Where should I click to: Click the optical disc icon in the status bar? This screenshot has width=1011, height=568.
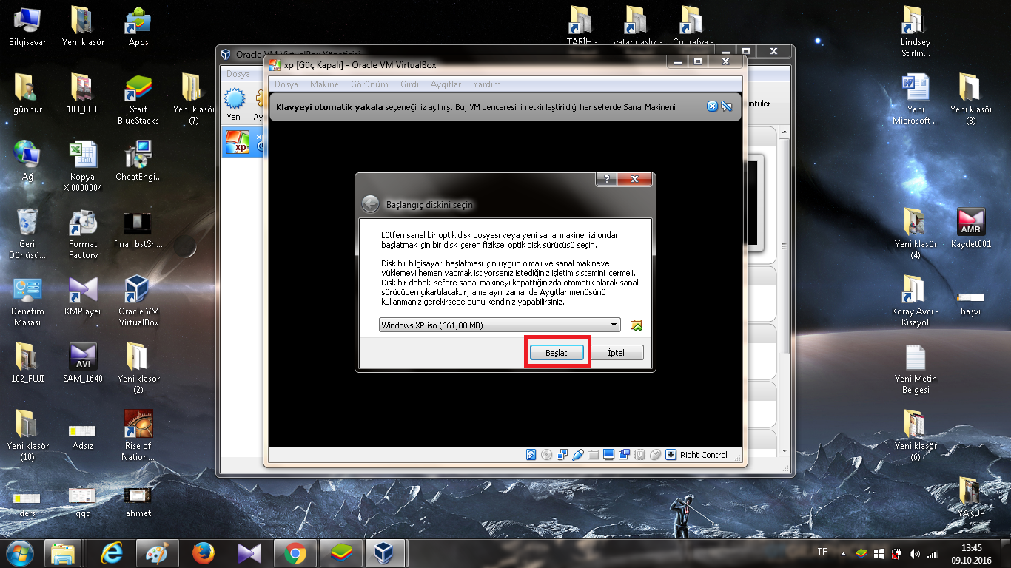coord(546,455)
